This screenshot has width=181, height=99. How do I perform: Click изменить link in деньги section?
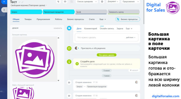tap(58, 28)
